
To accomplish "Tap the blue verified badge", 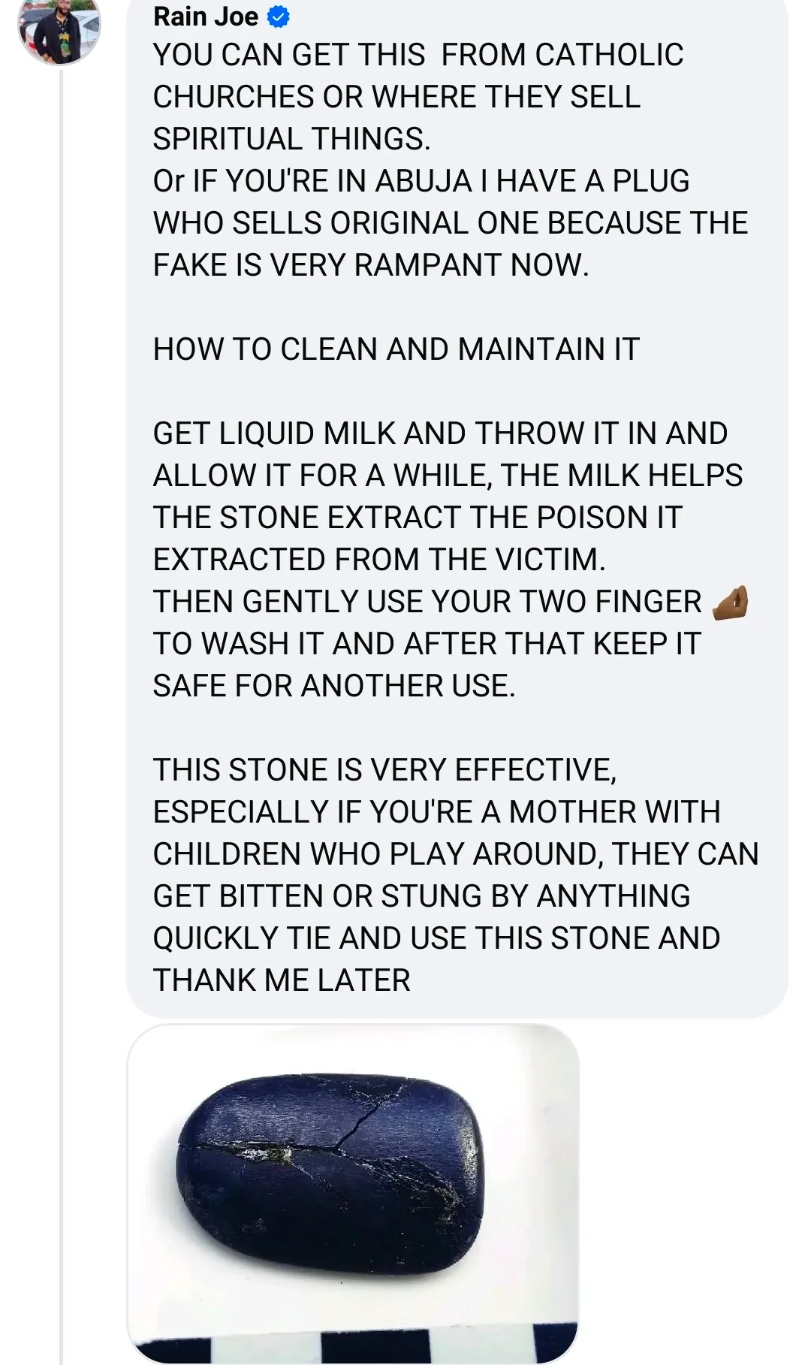I will pos(279,17).
